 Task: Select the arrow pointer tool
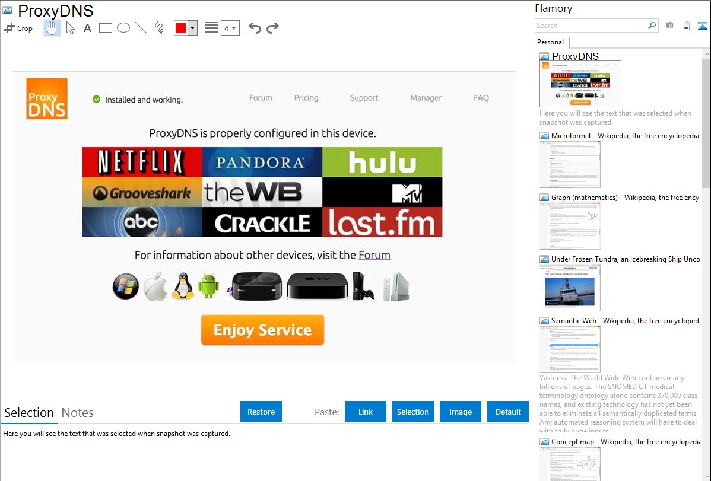coord(70,28)
